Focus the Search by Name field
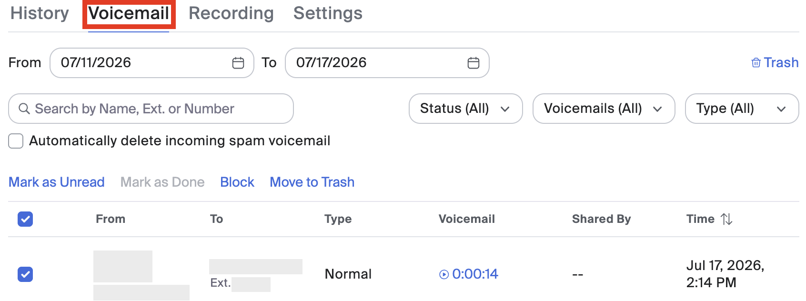This screenshot has width=806, height=301. click(151, 109)
